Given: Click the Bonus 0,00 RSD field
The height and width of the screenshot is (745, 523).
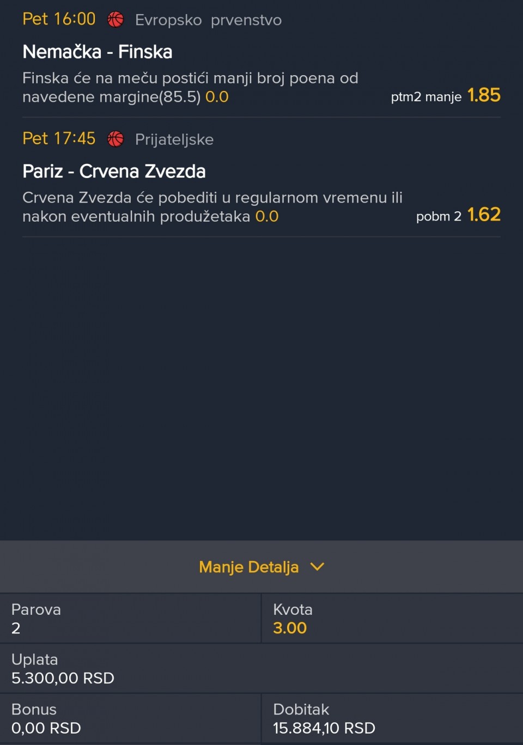Looking at the screenshot, I should tap(130, 719).
